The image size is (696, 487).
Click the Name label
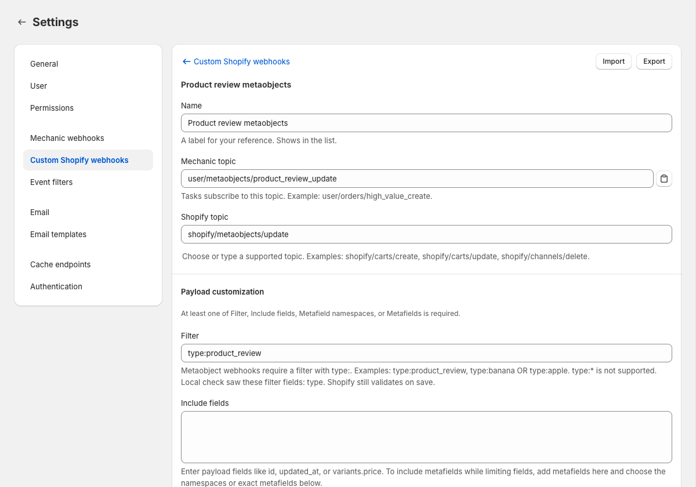pyautogui.click(x=191, y=106)
